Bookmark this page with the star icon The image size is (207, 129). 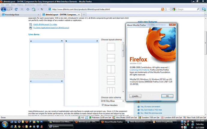click(x=166, y=9)
